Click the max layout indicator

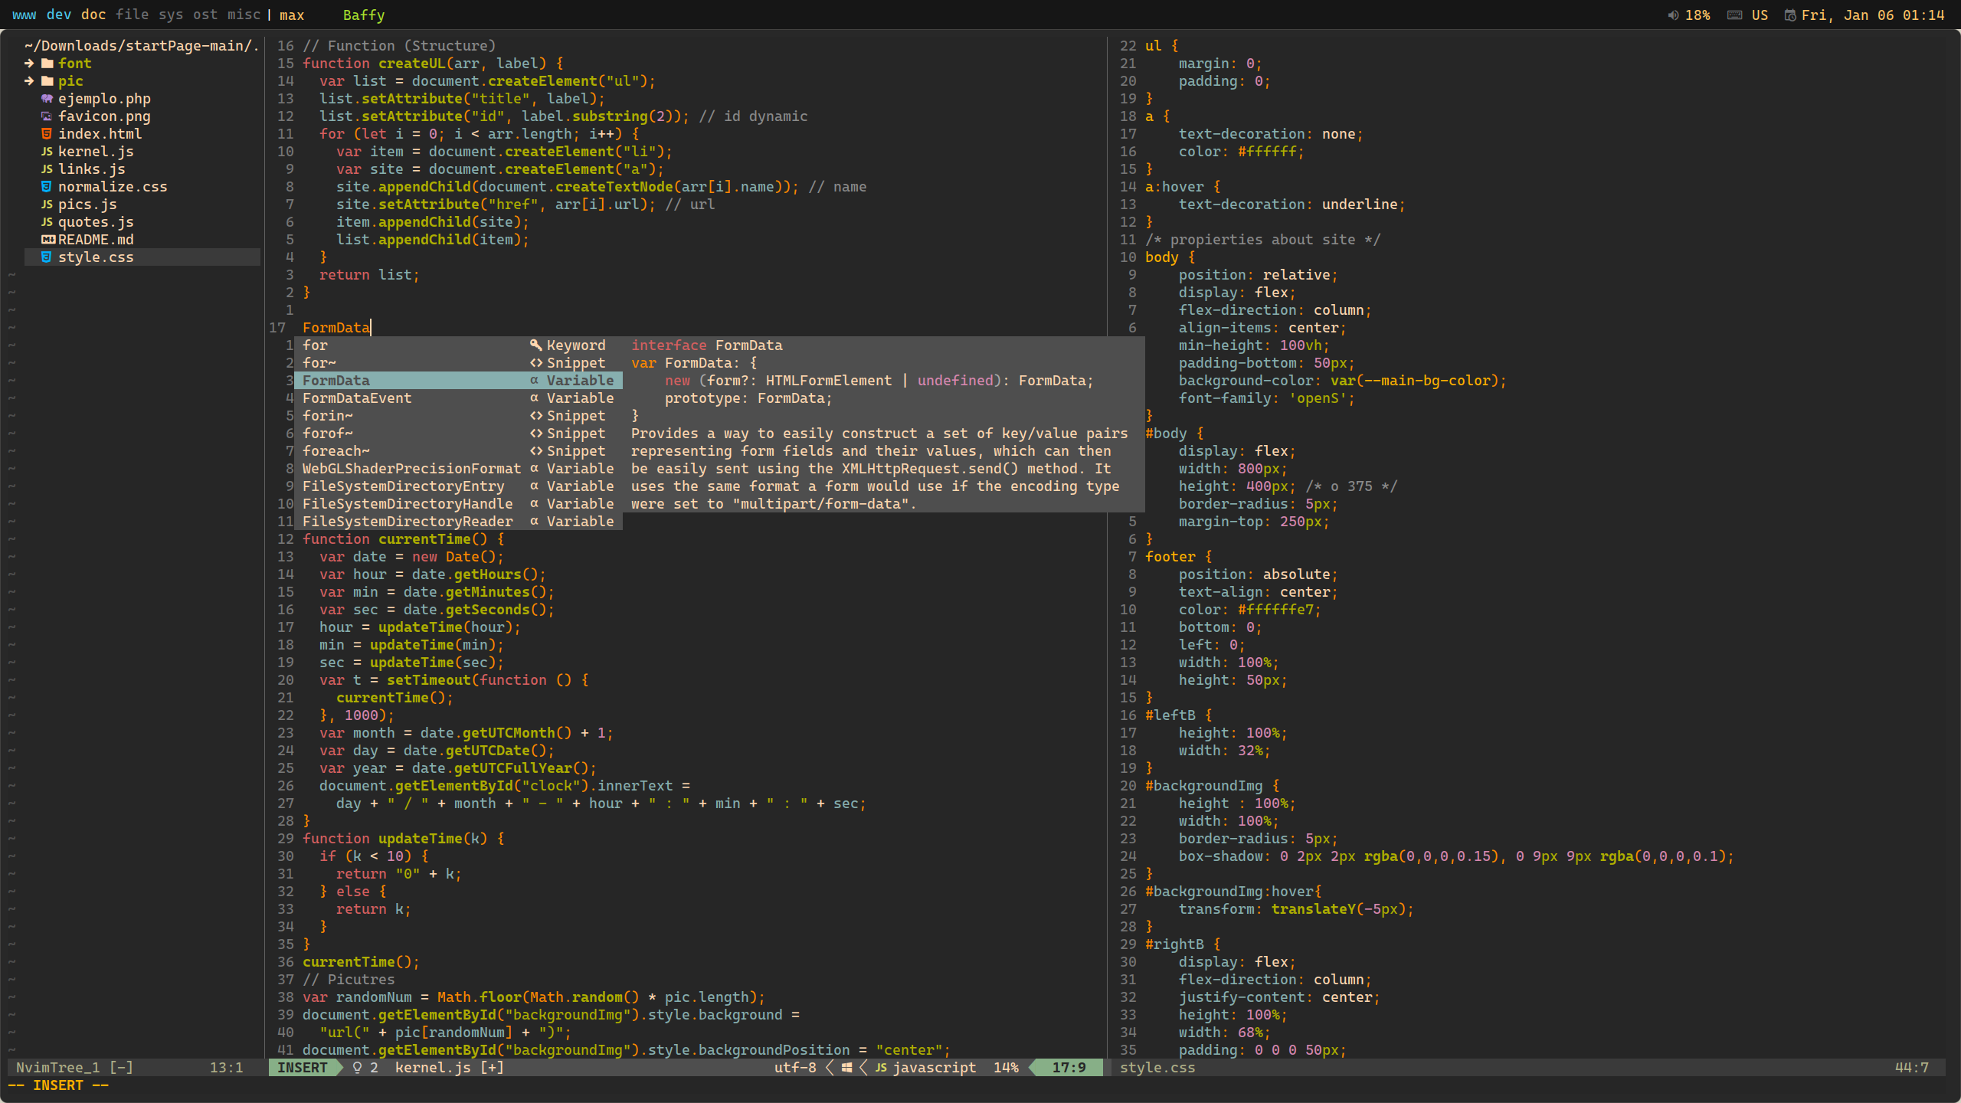292,15
